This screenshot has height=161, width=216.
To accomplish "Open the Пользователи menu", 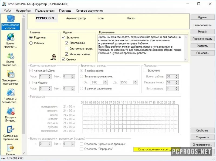I will [45, 11].
